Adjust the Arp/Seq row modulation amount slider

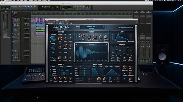[x=85, y=76]
